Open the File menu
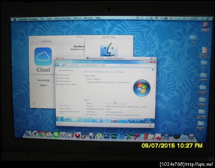This screenshot has width=215, height=168. coord(42,19)
